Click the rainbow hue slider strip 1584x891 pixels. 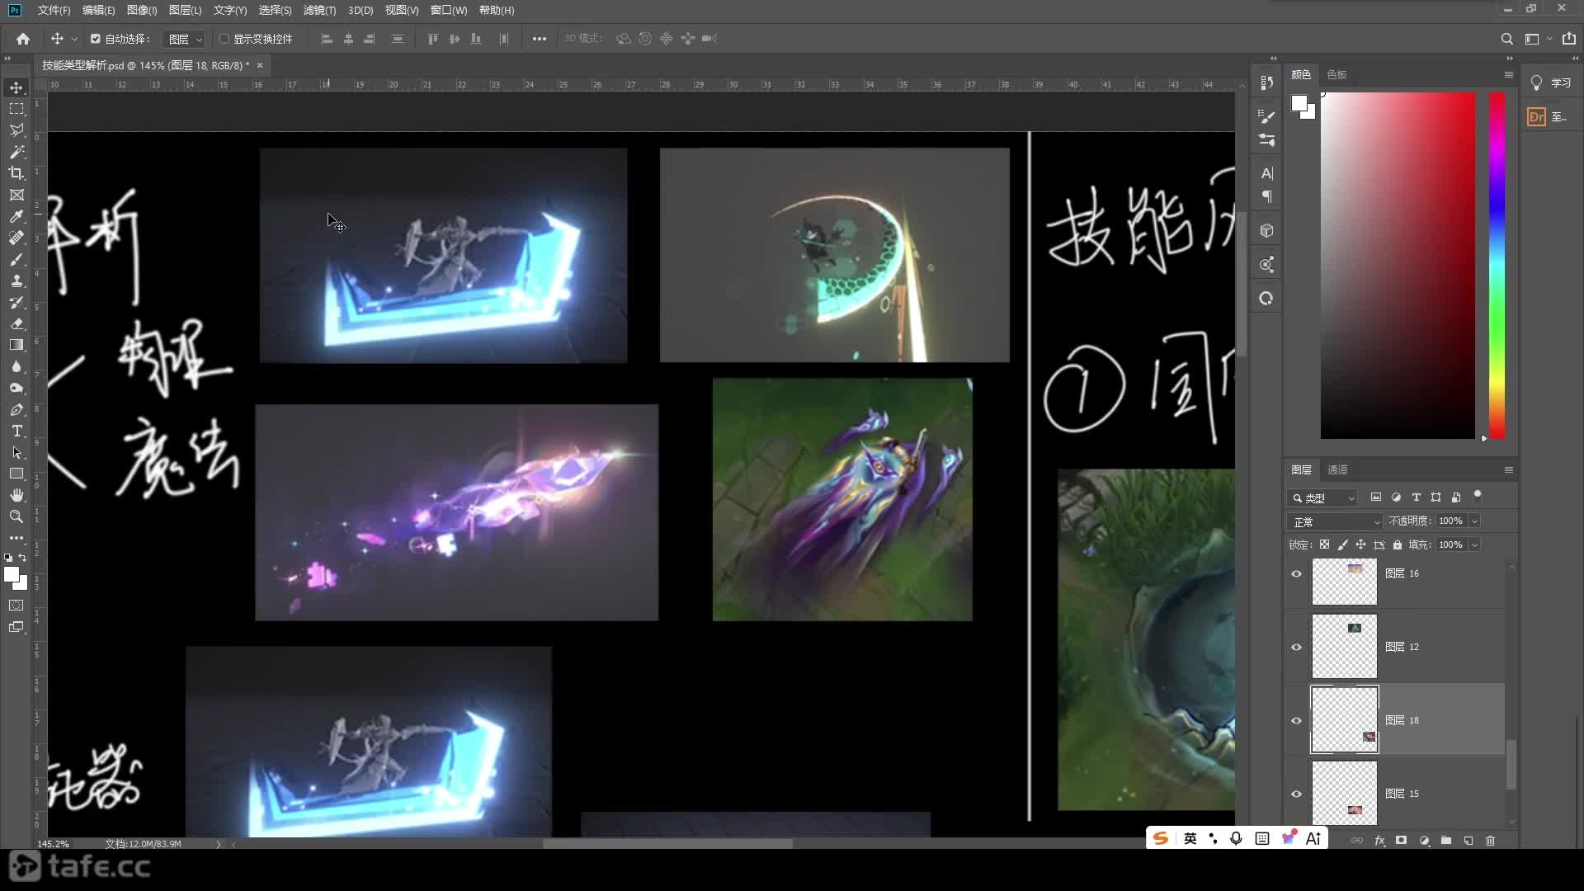pos(1497,265)
